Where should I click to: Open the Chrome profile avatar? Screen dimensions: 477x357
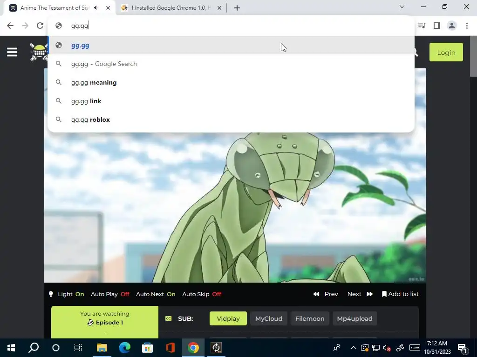pos(452,26)
